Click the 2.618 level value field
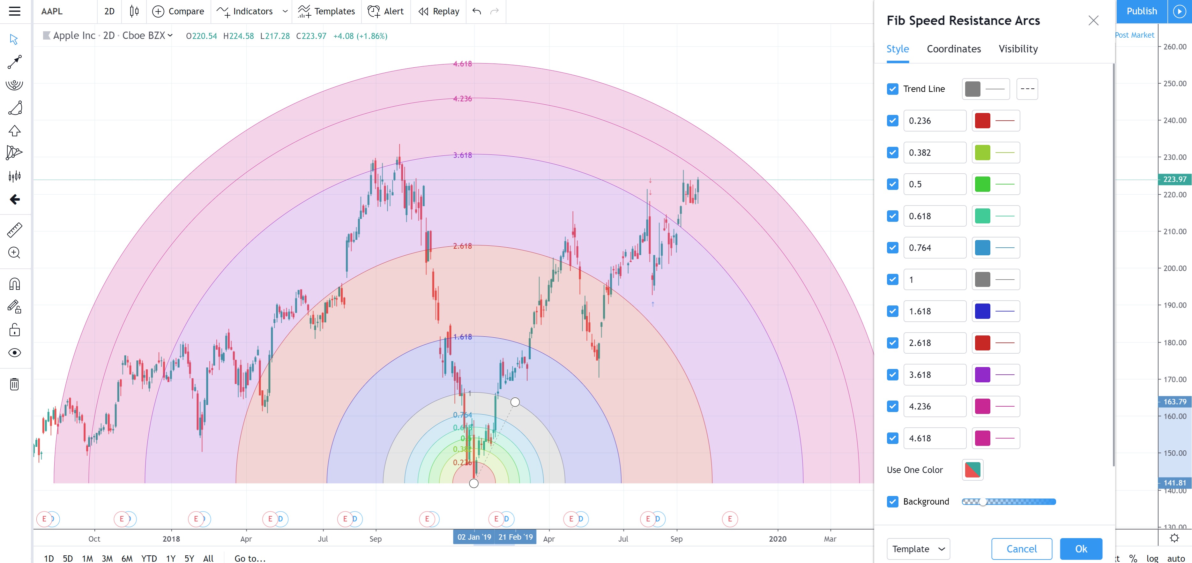 point(934,343)
